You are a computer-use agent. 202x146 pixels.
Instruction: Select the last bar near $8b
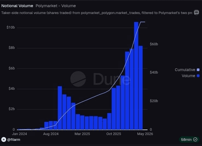click(140, 88)
